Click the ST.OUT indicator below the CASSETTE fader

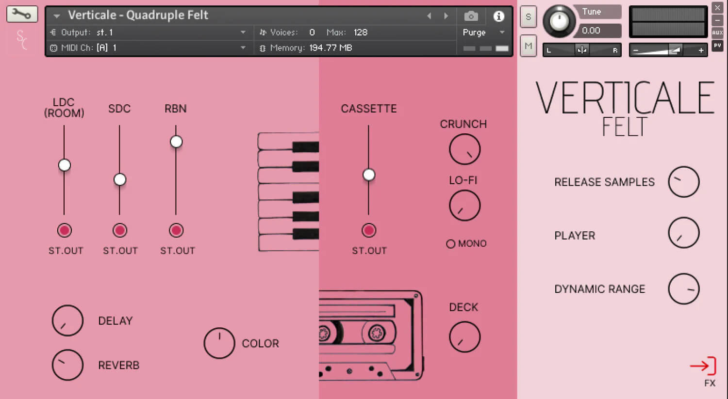click(x=369, y=230)
